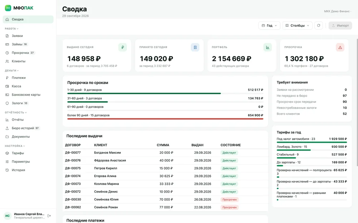
Task: Click the Всего клиентов row
Action: pos(312,114)
